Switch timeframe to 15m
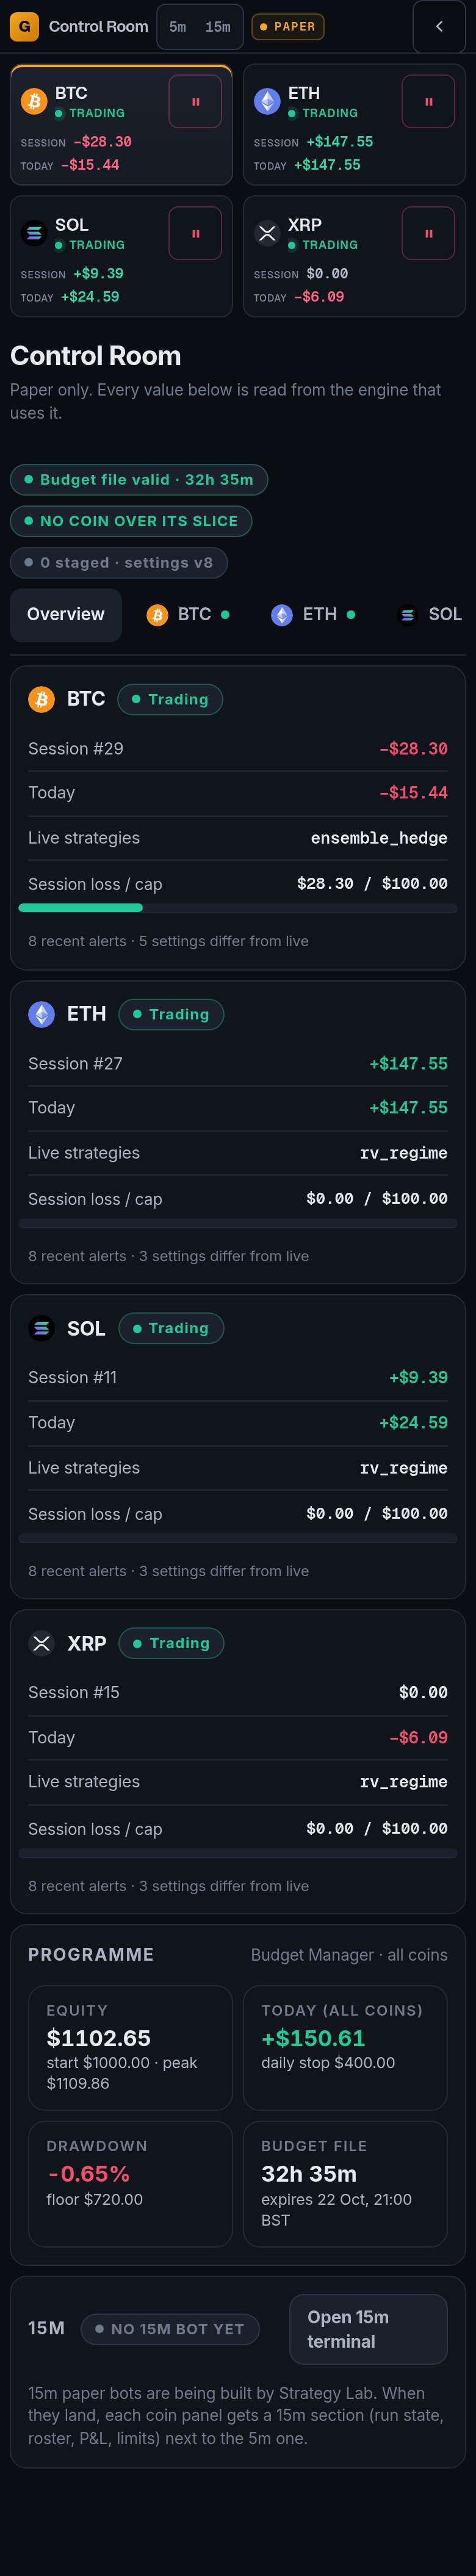This screenshot has height=2576, width=476. point(218,27)
